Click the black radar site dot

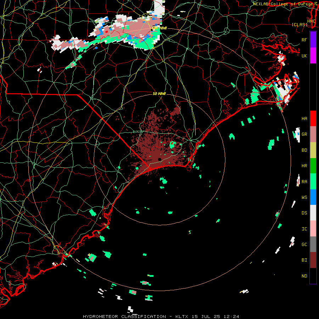pyautogui.click(x=159, y=159)
